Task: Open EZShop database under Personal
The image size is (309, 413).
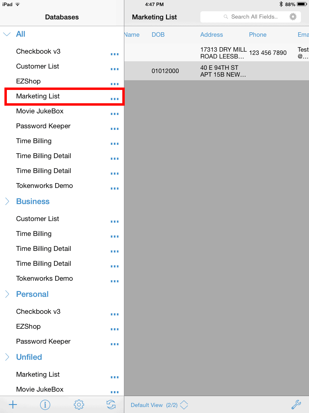Action: tap(29, 326)
